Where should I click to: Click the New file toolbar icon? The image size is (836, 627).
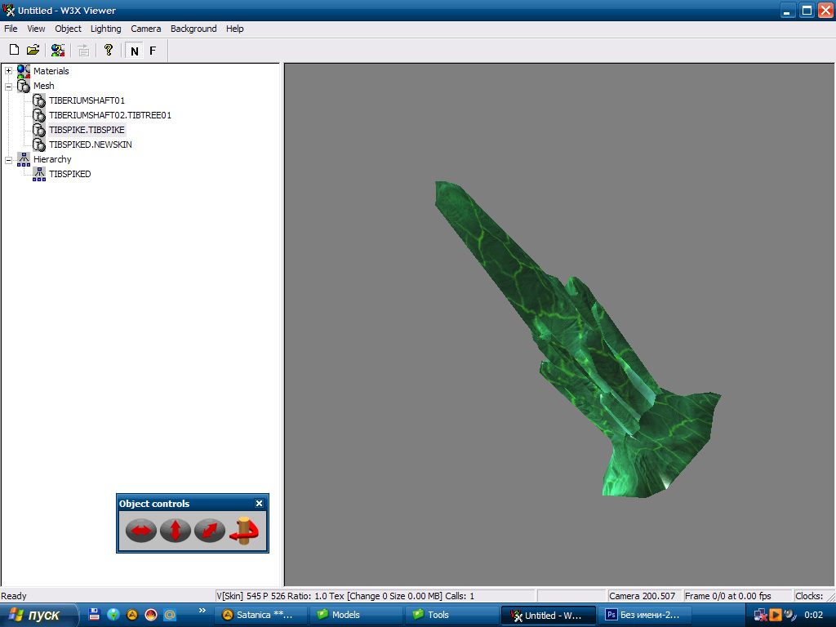pyautogui.click(x=15, y=50)
